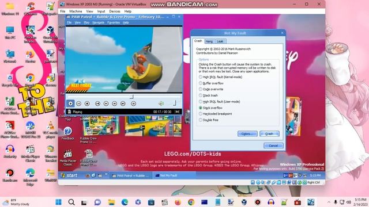
Task: Open Rubble Crew Promo 12 file on XP desktop
Action: click(x=88, y=158)
